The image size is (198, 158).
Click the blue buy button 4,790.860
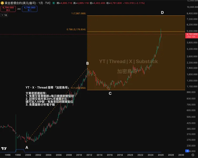30,9
